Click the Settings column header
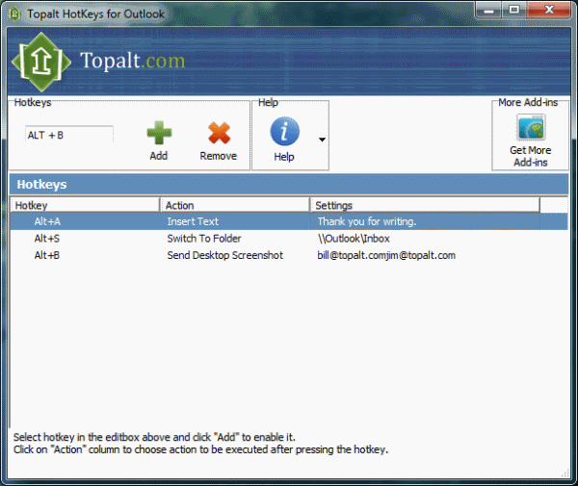This screenshot has width=578, height=486. pyautogui.click(x=425, y=205)
